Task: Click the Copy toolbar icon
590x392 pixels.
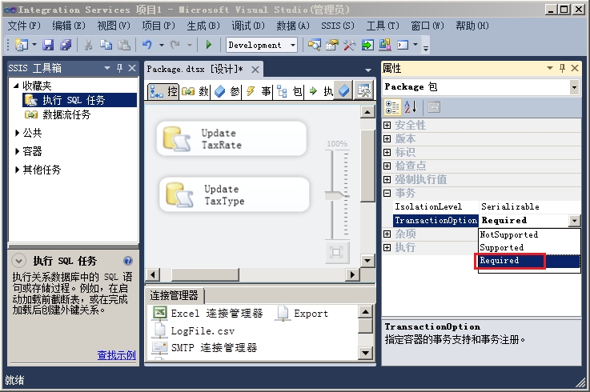Action: (x=106, y=45)
